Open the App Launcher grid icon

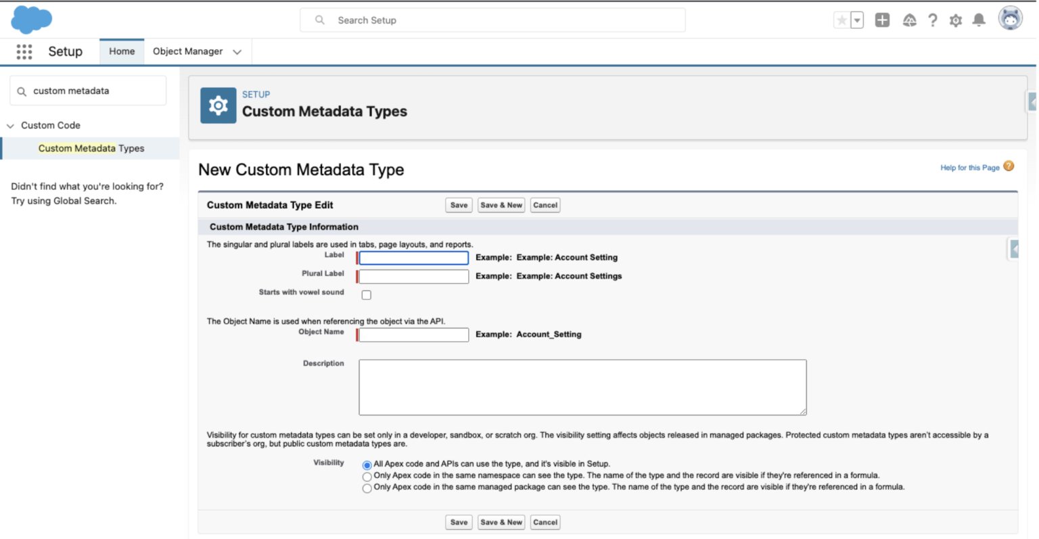pos(24,51)
